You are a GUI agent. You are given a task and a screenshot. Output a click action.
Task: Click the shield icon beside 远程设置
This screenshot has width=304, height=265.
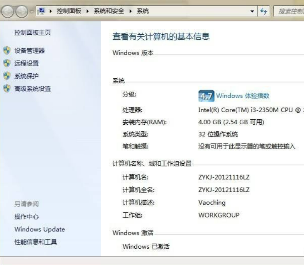pyautogui.click(x=7, y=63)
